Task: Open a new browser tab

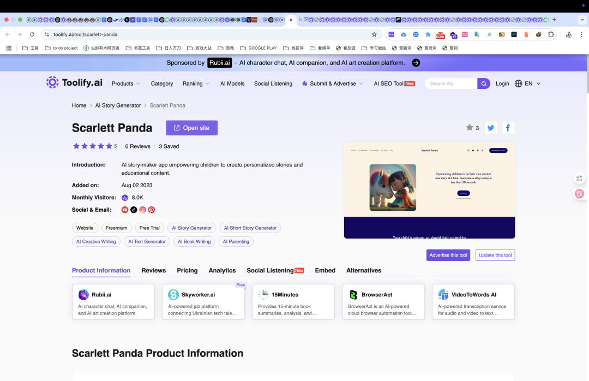Action: (x=554, y=20)
